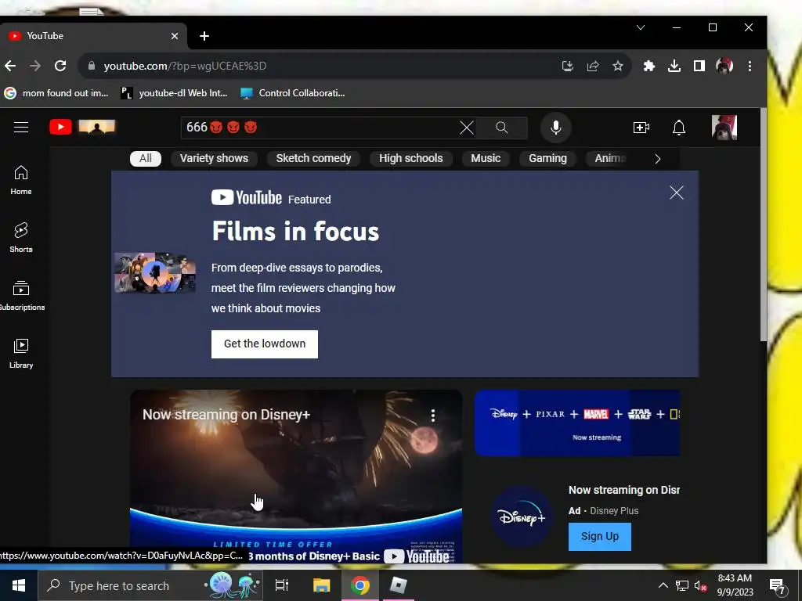Click the Windows taskbar search box
This screenshot has width=802, height=601.
[x=150, y=585]
